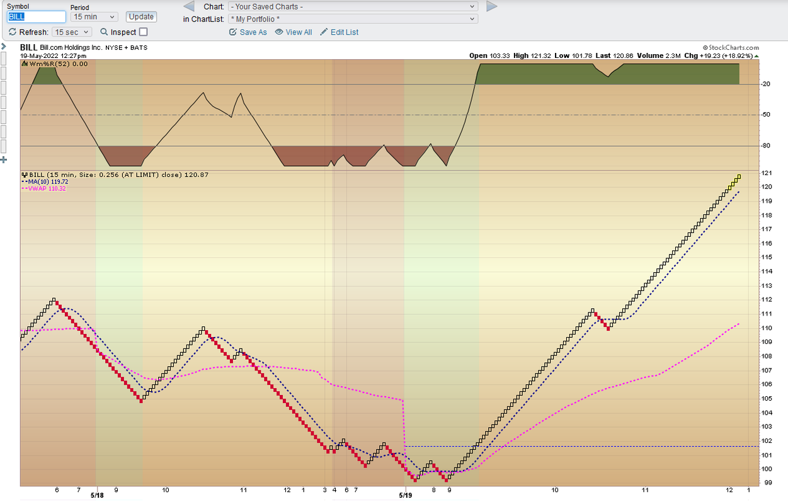Open the My Portfolio ChartList dropdown
788x504 pixels.
coord(353,19)
